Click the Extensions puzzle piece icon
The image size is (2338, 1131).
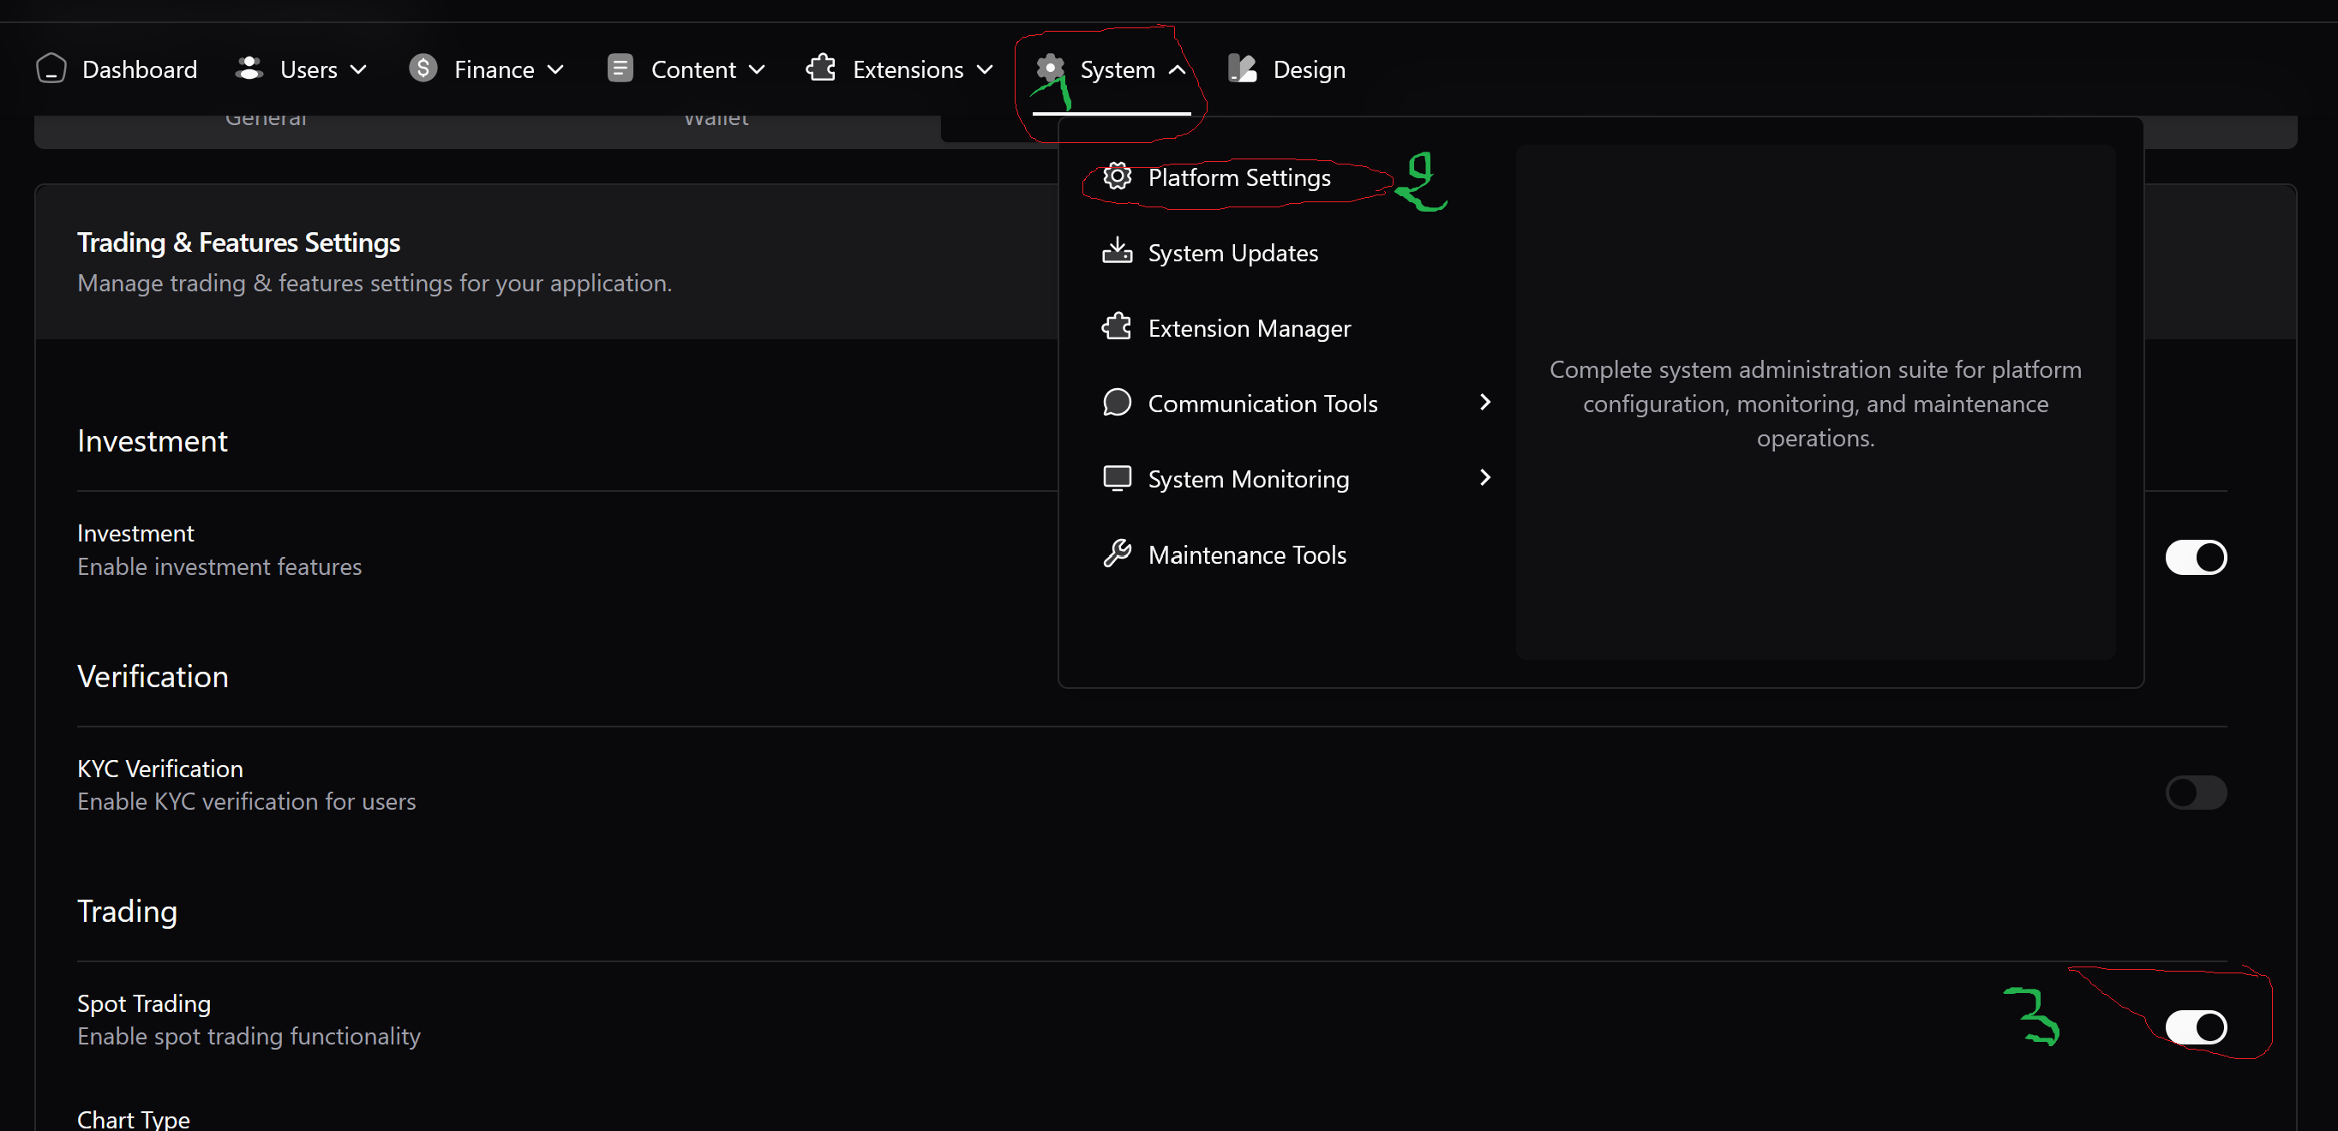coord(821,69)
